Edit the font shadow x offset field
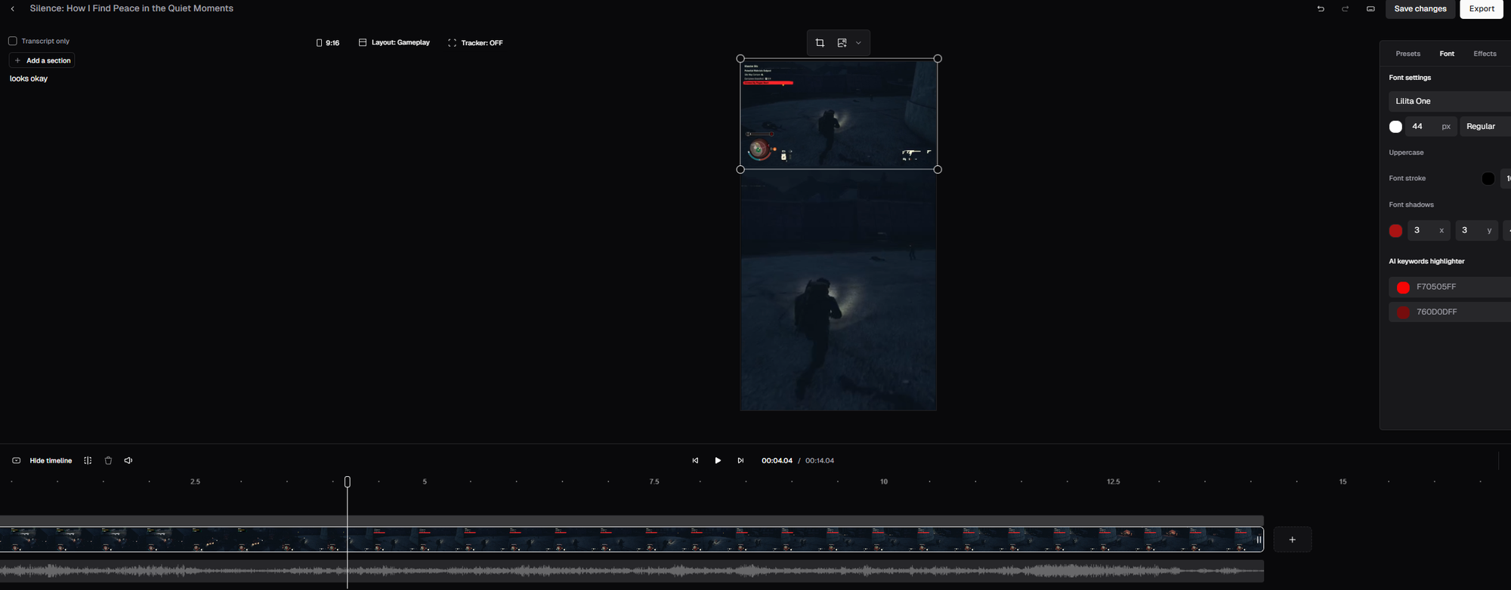This screenshot has width=1511, height=590. click(1429, 231)
